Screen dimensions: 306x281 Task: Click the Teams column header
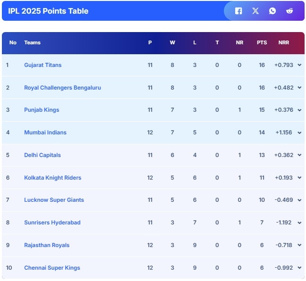(x=32, y=42)
